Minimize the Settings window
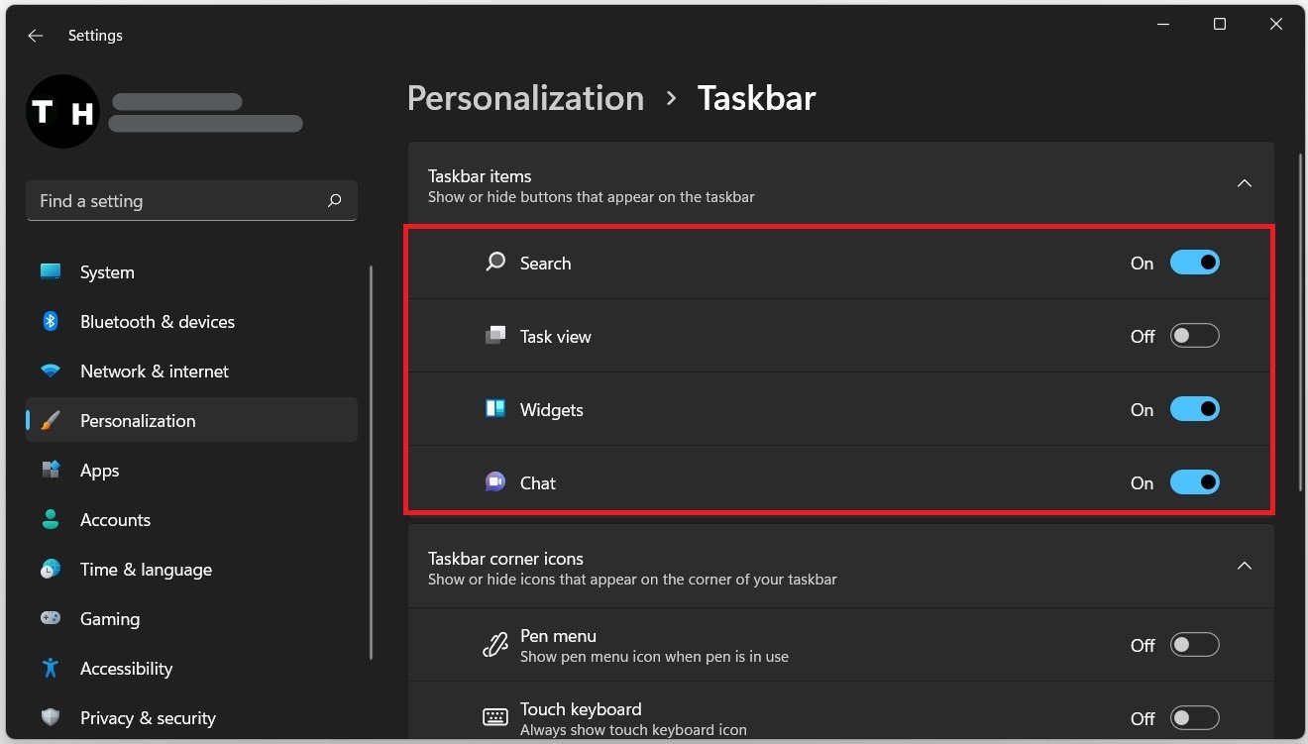The height and width of the screenshot is (744, 1308). click(1163, 24)
